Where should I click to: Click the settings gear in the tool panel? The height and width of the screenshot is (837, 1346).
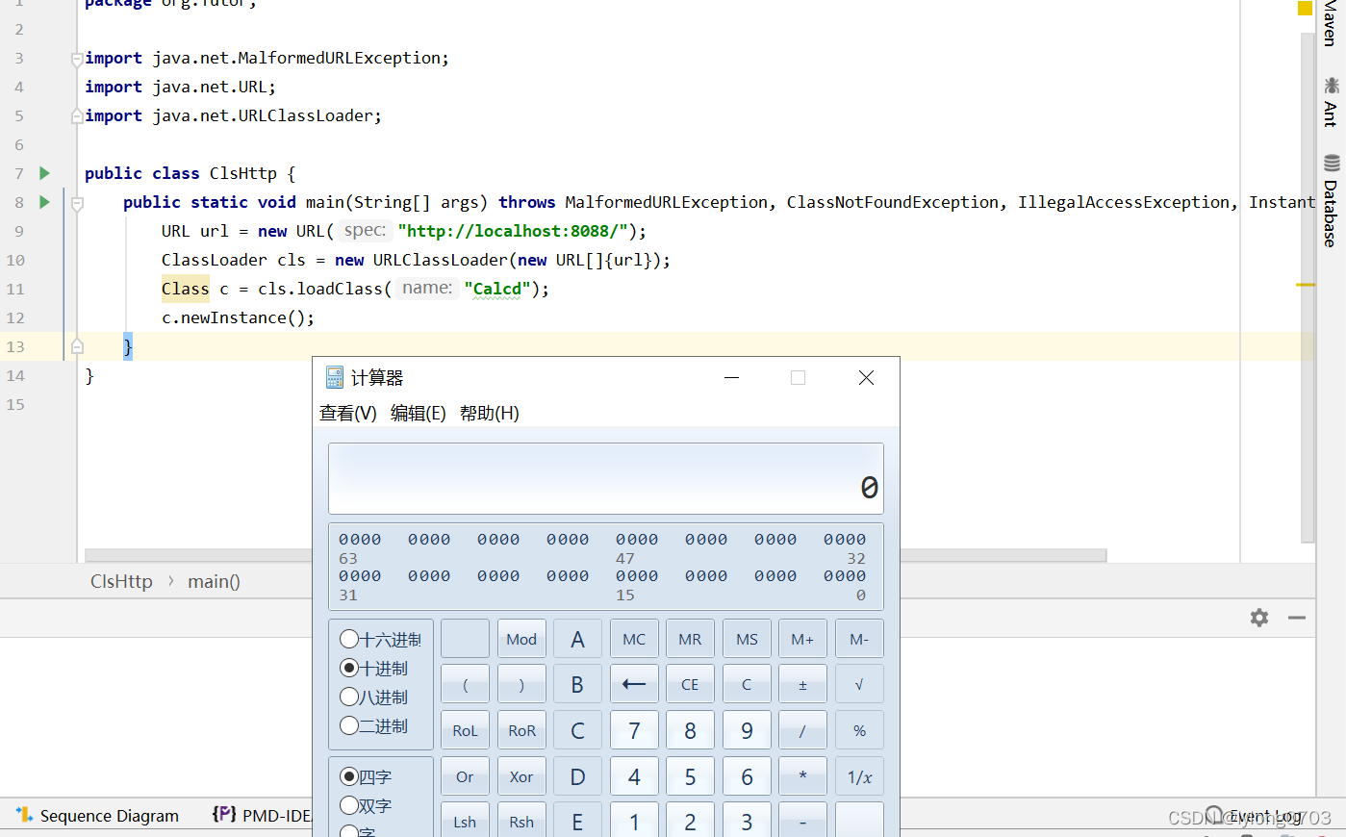[1258, 618]
